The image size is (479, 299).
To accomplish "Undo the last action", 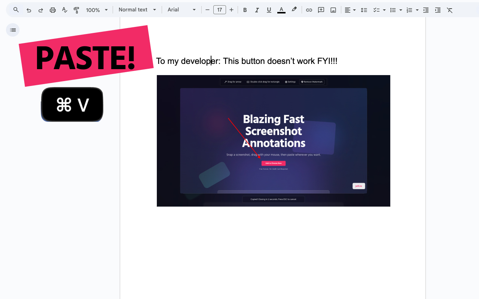I will (29, 10).
